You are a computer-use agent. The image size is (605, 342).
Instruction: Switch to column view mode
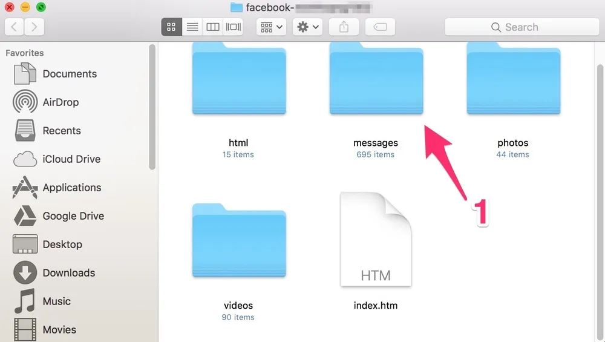tap(213, 27)
